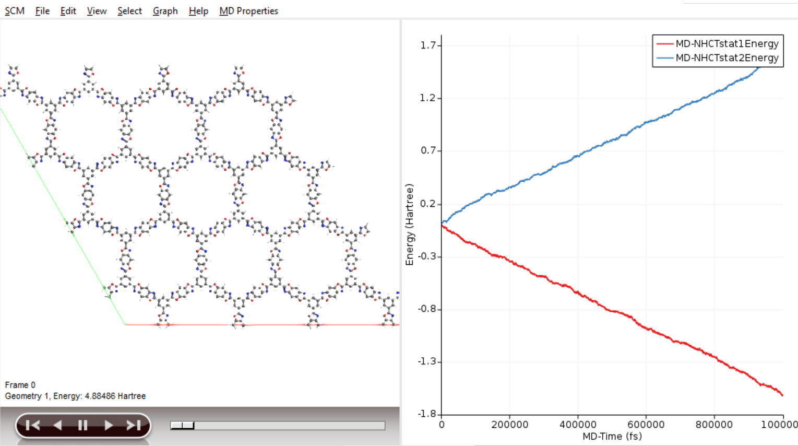Jump to first frame of trajectory

click(32, 426)
